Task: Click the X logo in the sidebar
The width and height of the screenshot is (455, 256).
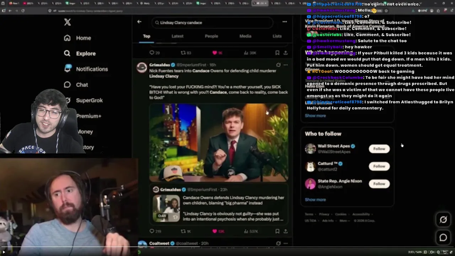Action: pyautogui.click(x=68, y=22)
